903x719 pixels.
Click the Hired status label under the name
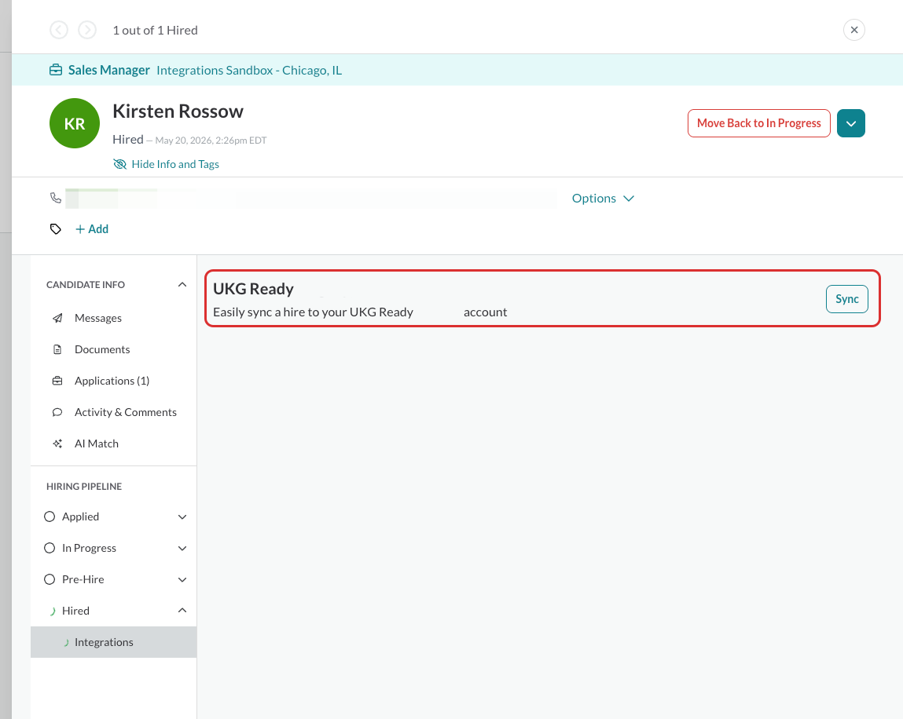(x=128, y=139)
